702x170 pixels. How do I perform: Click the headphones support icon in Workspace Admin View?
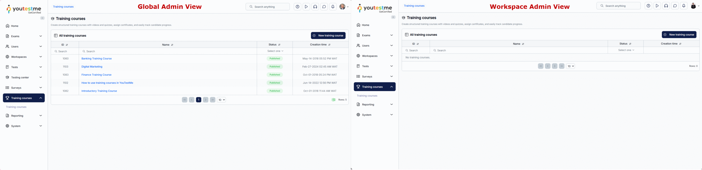(666, 6)
